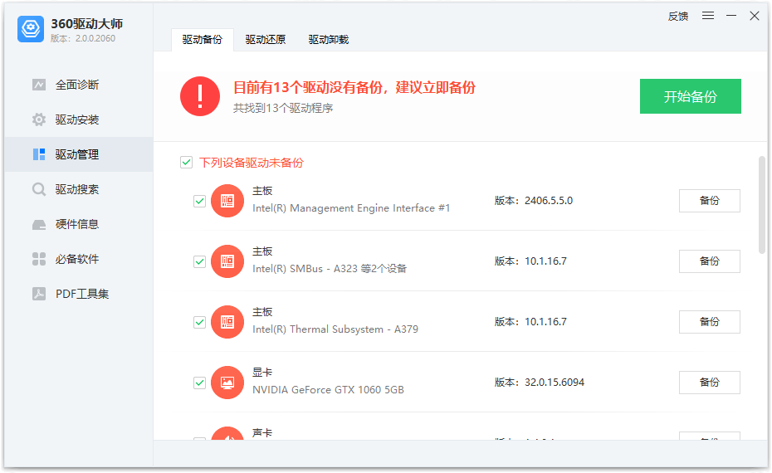Go to 驱动安装 section
Viewport: 772px width, 473px height.
79,119
